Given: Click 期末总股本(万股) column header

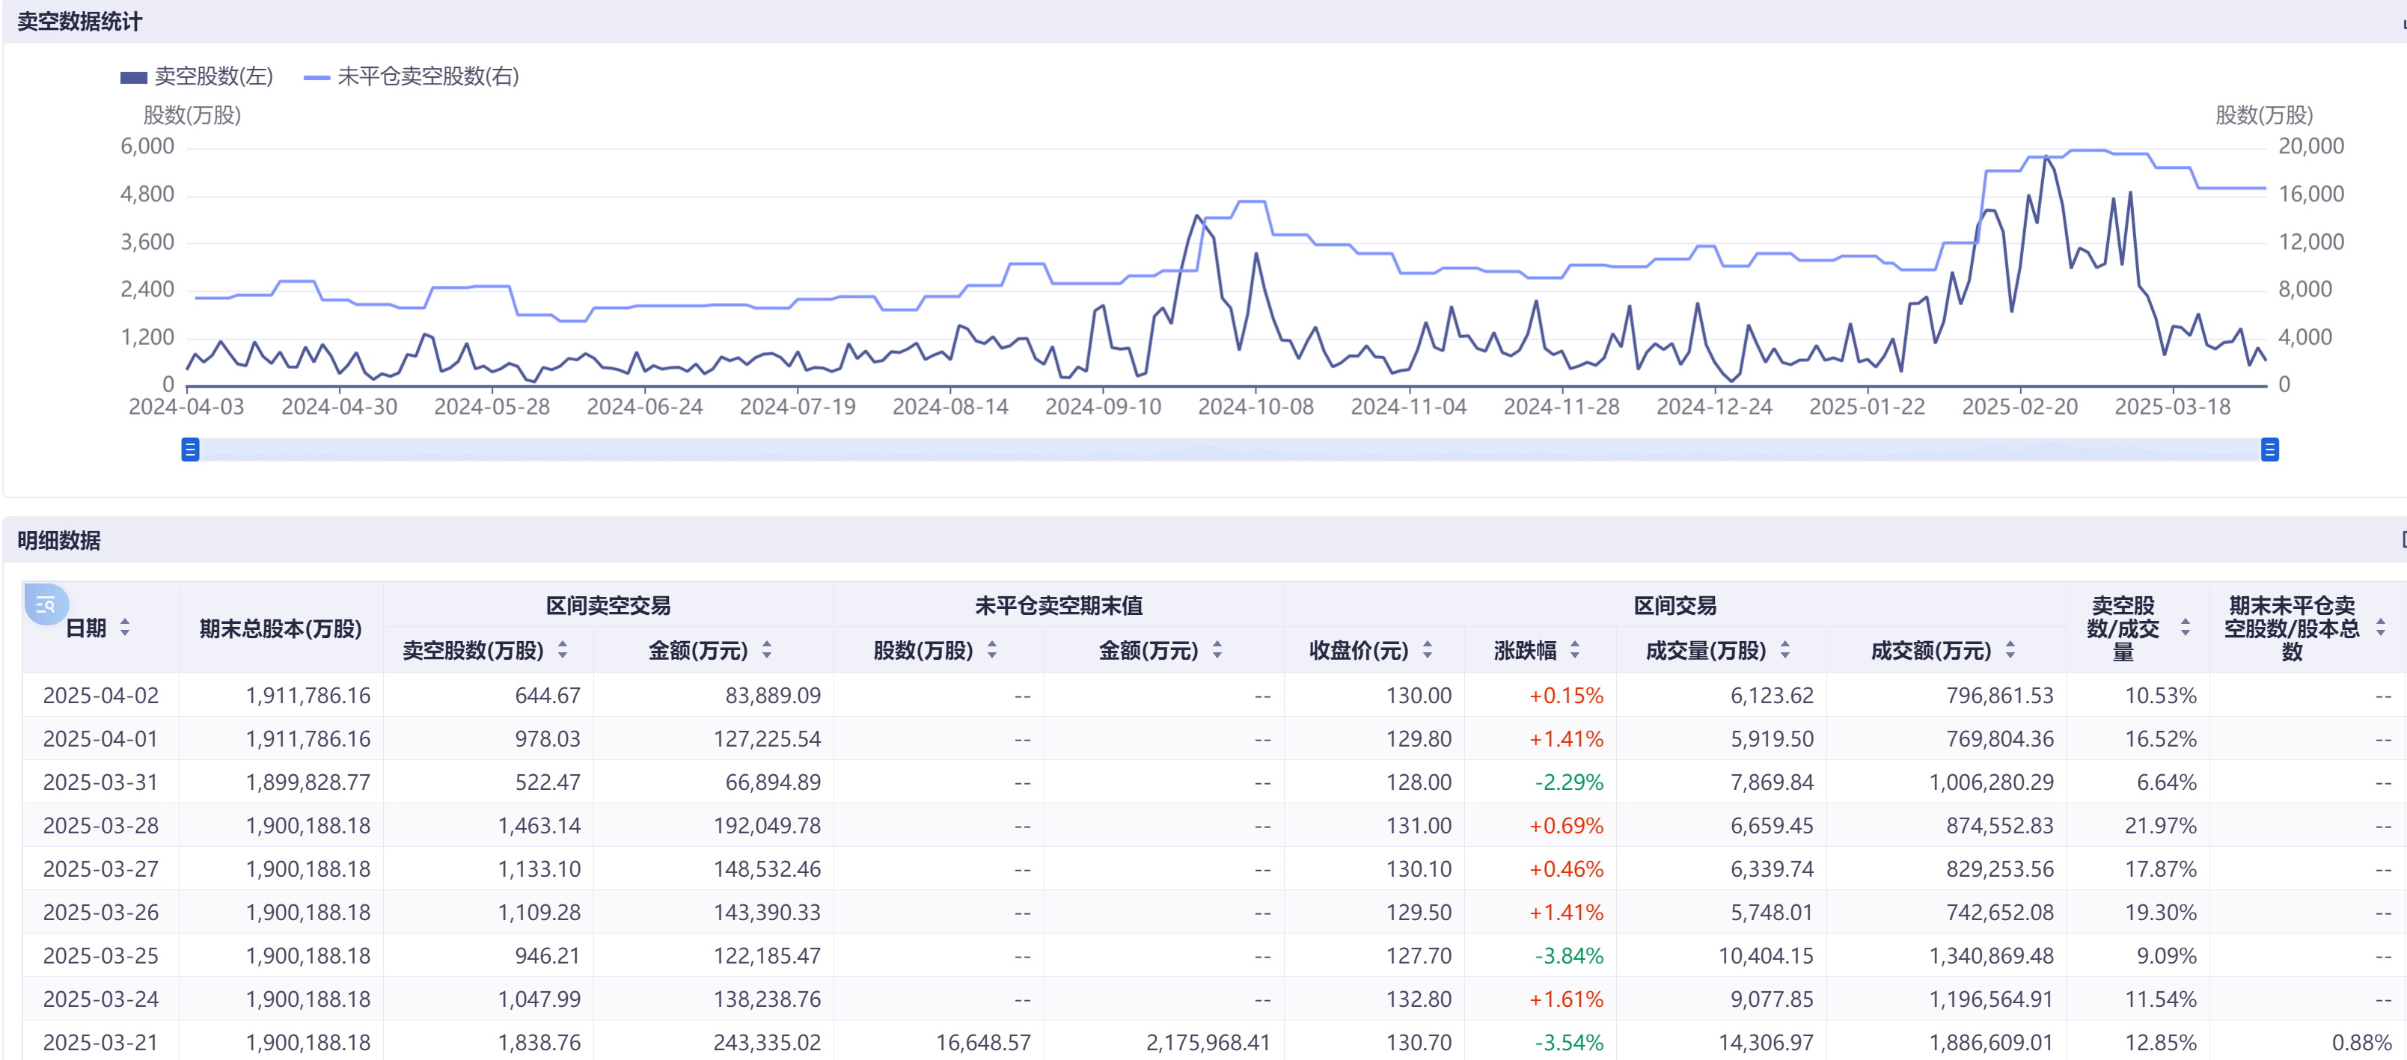Looking at the screenshot, I should [x=281, y=628].
